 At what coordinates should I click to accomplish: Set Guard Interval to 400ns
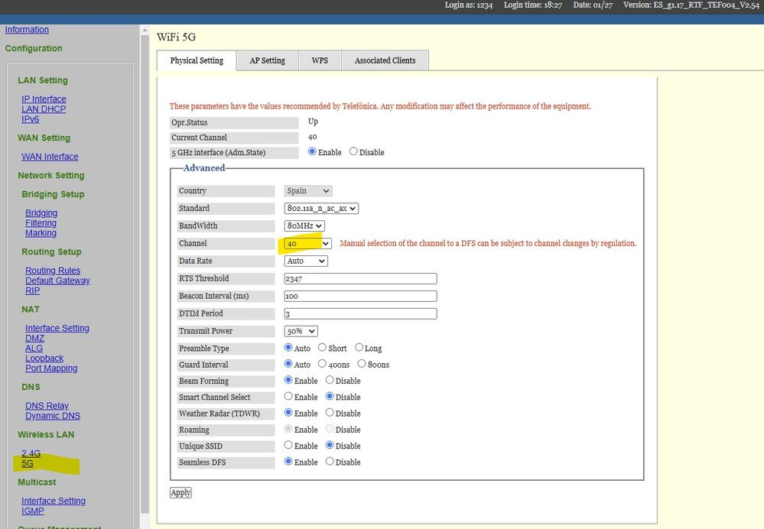point(322,365)
